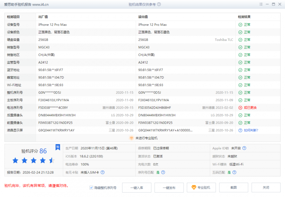Click the blue 验 badge on score panel

click(58, 147)
